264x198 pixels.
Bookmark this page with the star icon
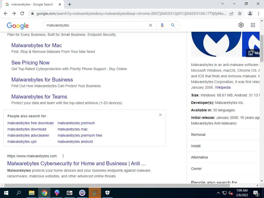(240, 13)
